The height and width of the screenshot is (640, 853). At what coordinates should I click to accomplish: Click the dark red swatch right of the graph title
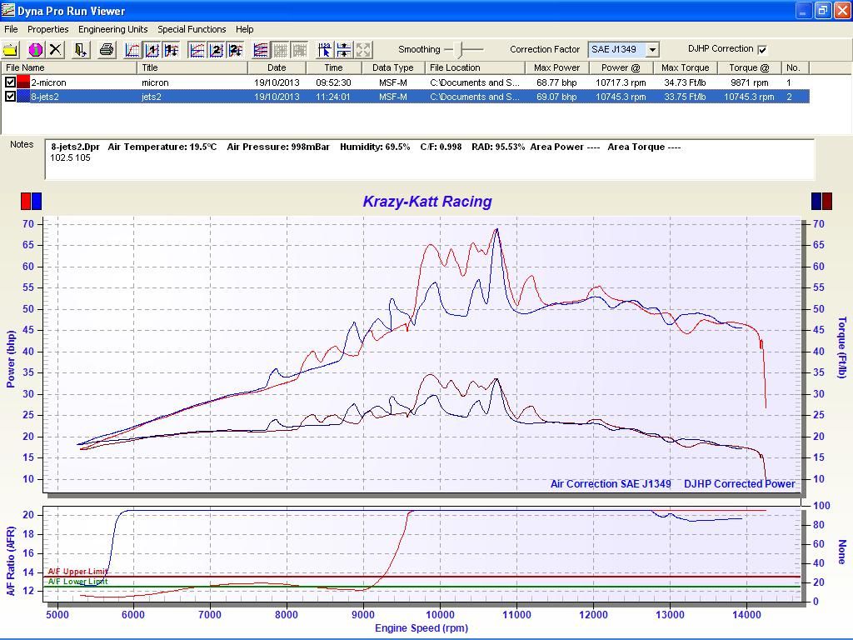(x=827, y=201)
